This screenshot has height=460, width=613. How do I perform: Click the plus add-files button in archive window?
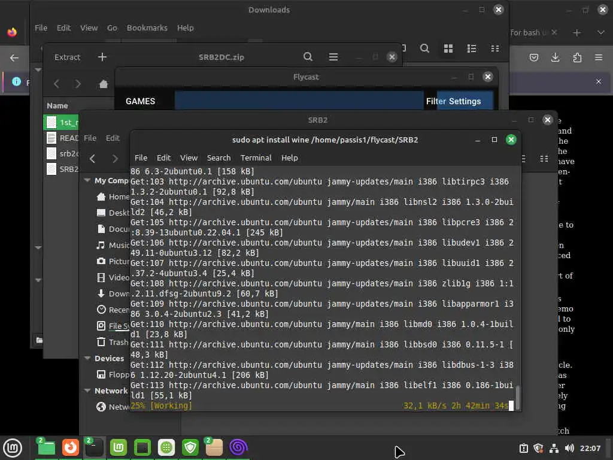[x=102, y=57]
